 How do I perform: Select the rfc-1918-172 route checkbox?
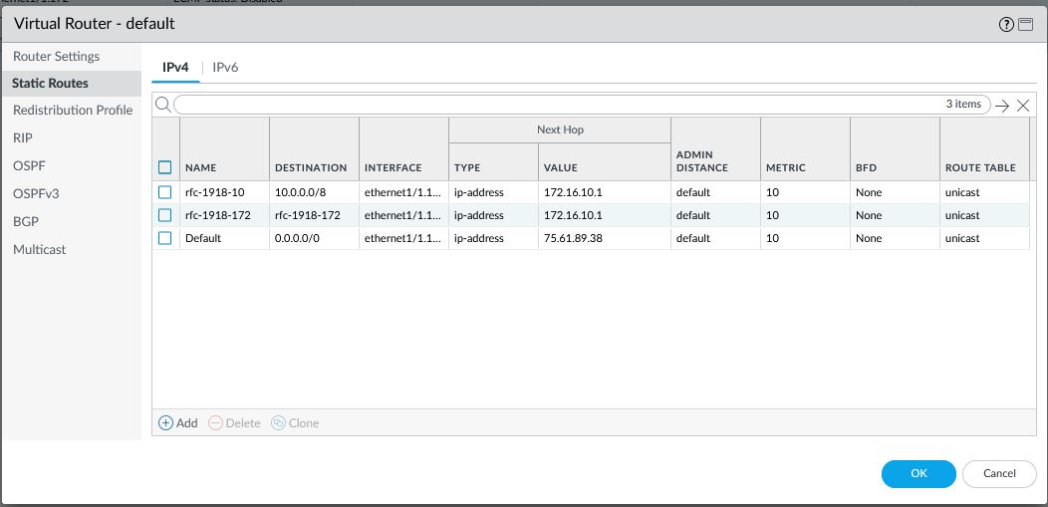tap(165, 215)
